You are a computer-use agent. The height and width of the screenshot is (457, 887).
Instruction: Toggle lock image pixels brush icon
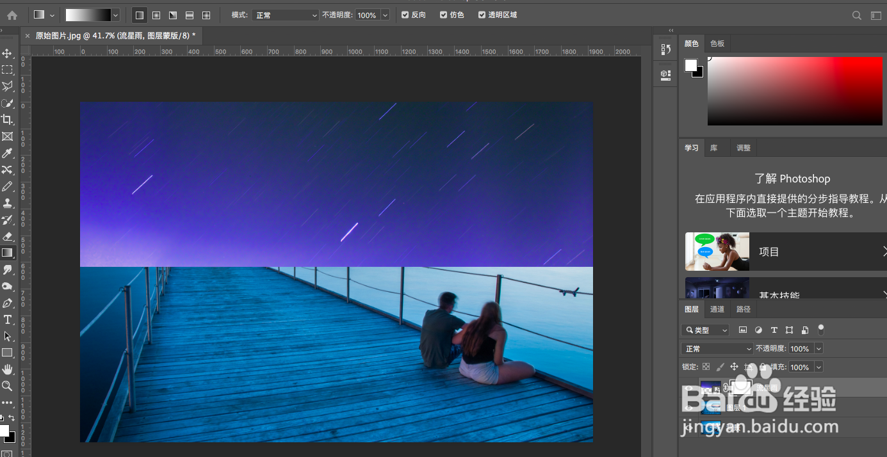click(720, 367)
